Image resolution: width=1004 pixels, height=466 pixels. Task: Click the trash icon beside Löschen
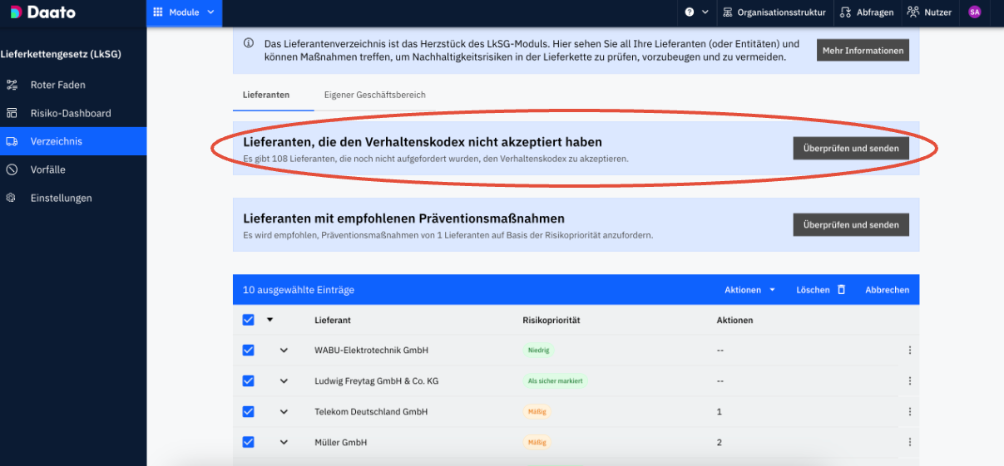click(841, 290)
